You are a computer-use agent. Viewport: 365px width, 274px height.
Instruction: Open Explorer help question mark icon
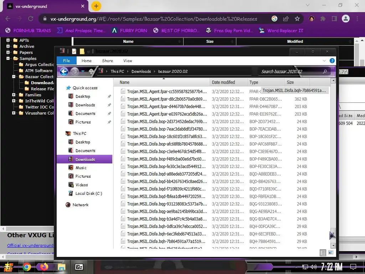(332, 61)
